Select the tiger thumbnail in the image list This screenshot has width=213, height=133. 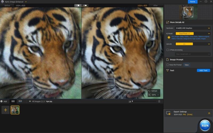(x=15, y=110)
